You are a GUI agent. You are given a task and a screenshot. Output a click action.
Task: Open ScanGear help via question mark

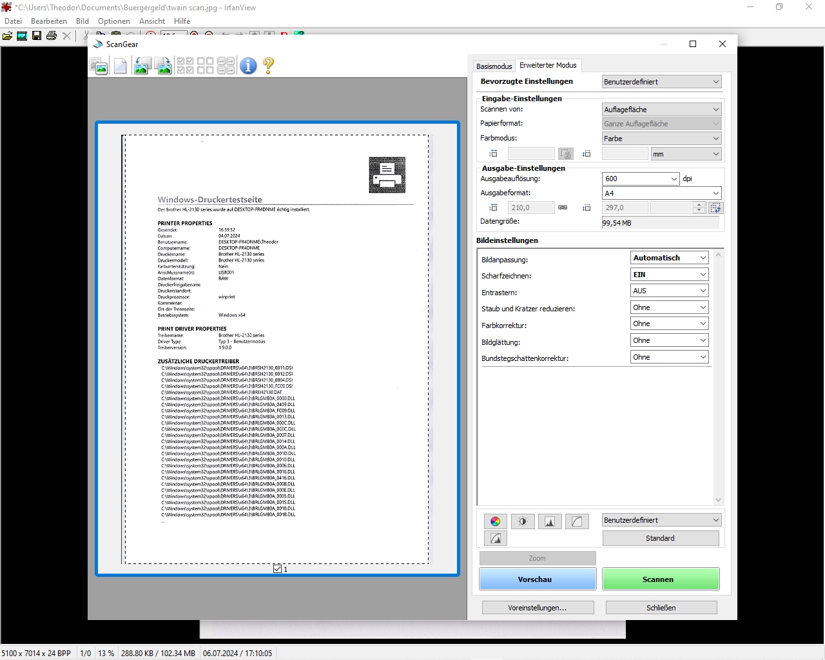268,66
